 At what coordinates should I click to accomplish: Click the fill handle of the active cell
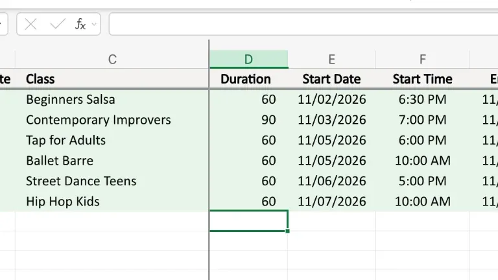287,231
